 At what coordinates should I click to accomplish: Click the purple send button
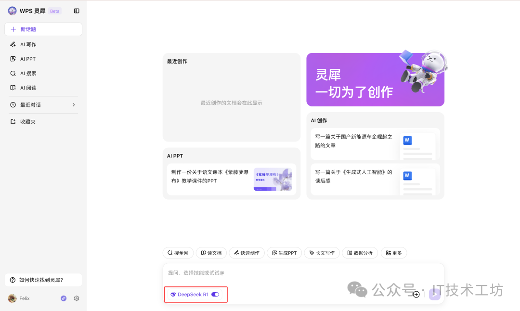pos(434,294)
